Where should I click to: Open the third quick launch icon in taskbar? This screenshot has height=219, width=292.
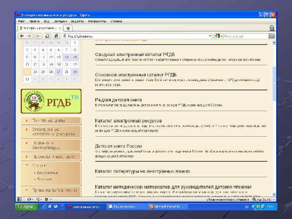56,206
